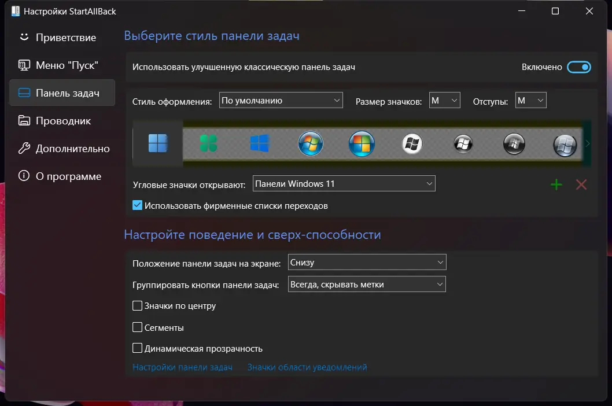Open the Проводник settings section

point(61,120)
